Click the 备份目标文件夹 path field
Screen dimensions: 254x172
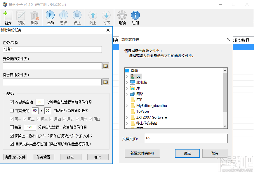52,82
